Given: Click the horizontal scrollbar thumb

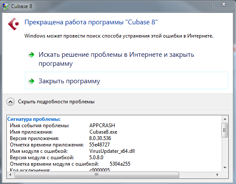Looking at the screenshot, I should pos(97,175).
